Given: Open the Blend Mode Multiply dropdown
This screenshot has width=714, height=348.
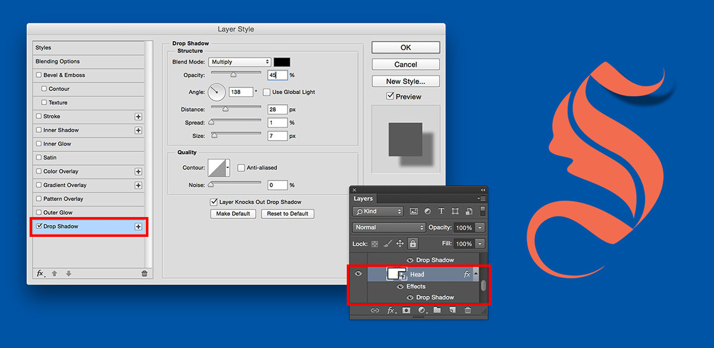Looking at the screenshot, I should click(239, 62).
